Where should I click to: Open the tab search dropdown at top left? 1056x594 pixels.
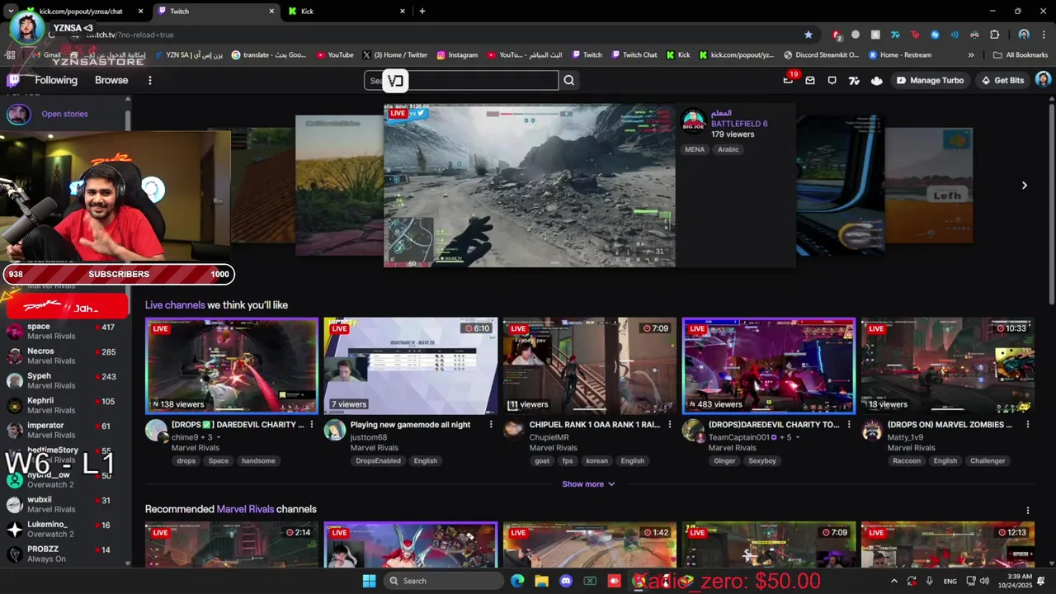tap(11, 12)
